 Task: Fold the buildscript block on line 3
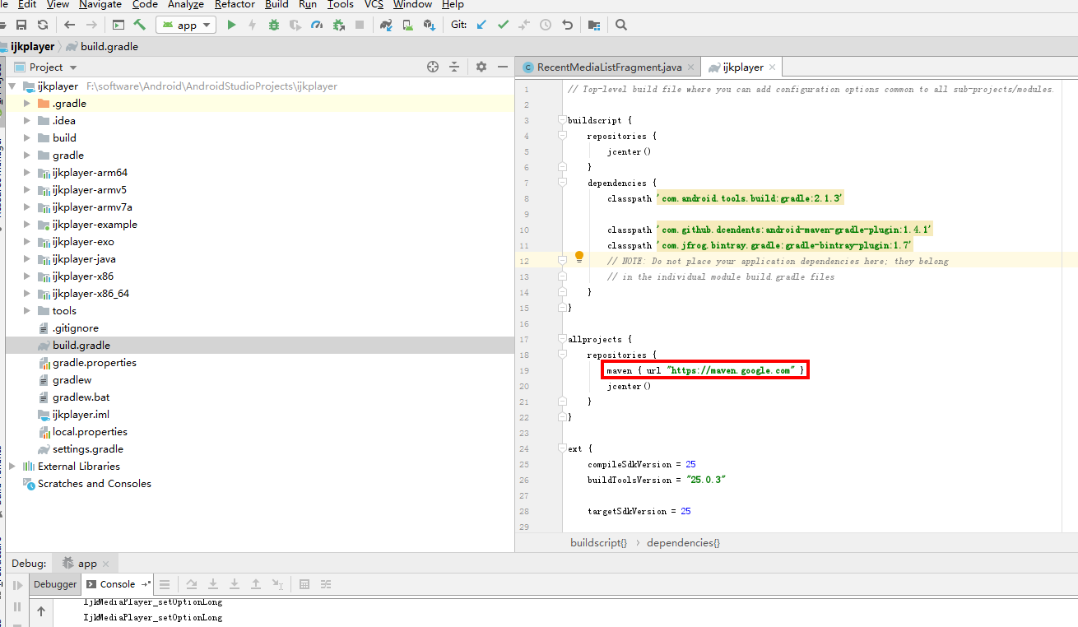point(562,120)
